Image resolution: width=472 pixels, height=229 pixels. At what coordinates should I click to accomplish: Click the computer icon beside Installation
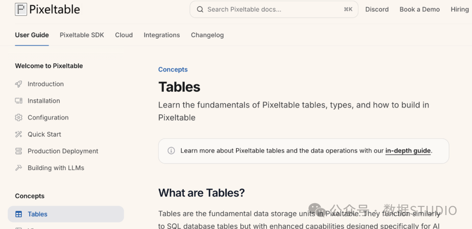pos(19,101)
